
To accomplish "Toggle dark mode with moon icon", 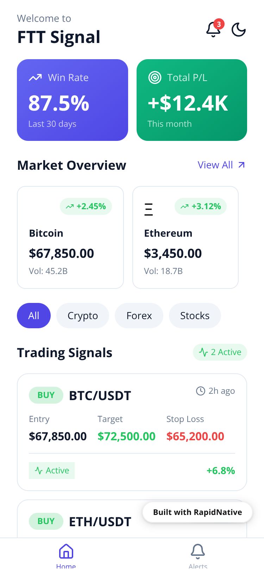I will tap(239, 30).
